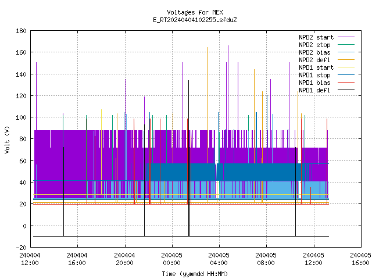Click the 160 y-axis tick value
This screenshot has width=372, height=279.
tap(21, 52)
